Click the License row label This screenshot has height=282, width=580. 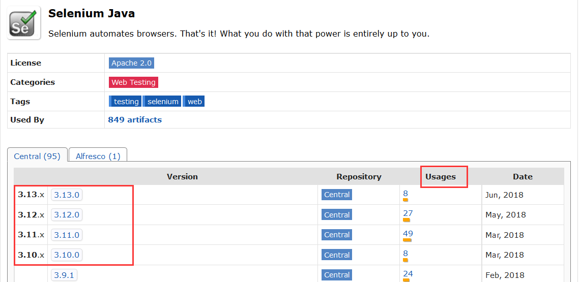(x=25, y=63)
